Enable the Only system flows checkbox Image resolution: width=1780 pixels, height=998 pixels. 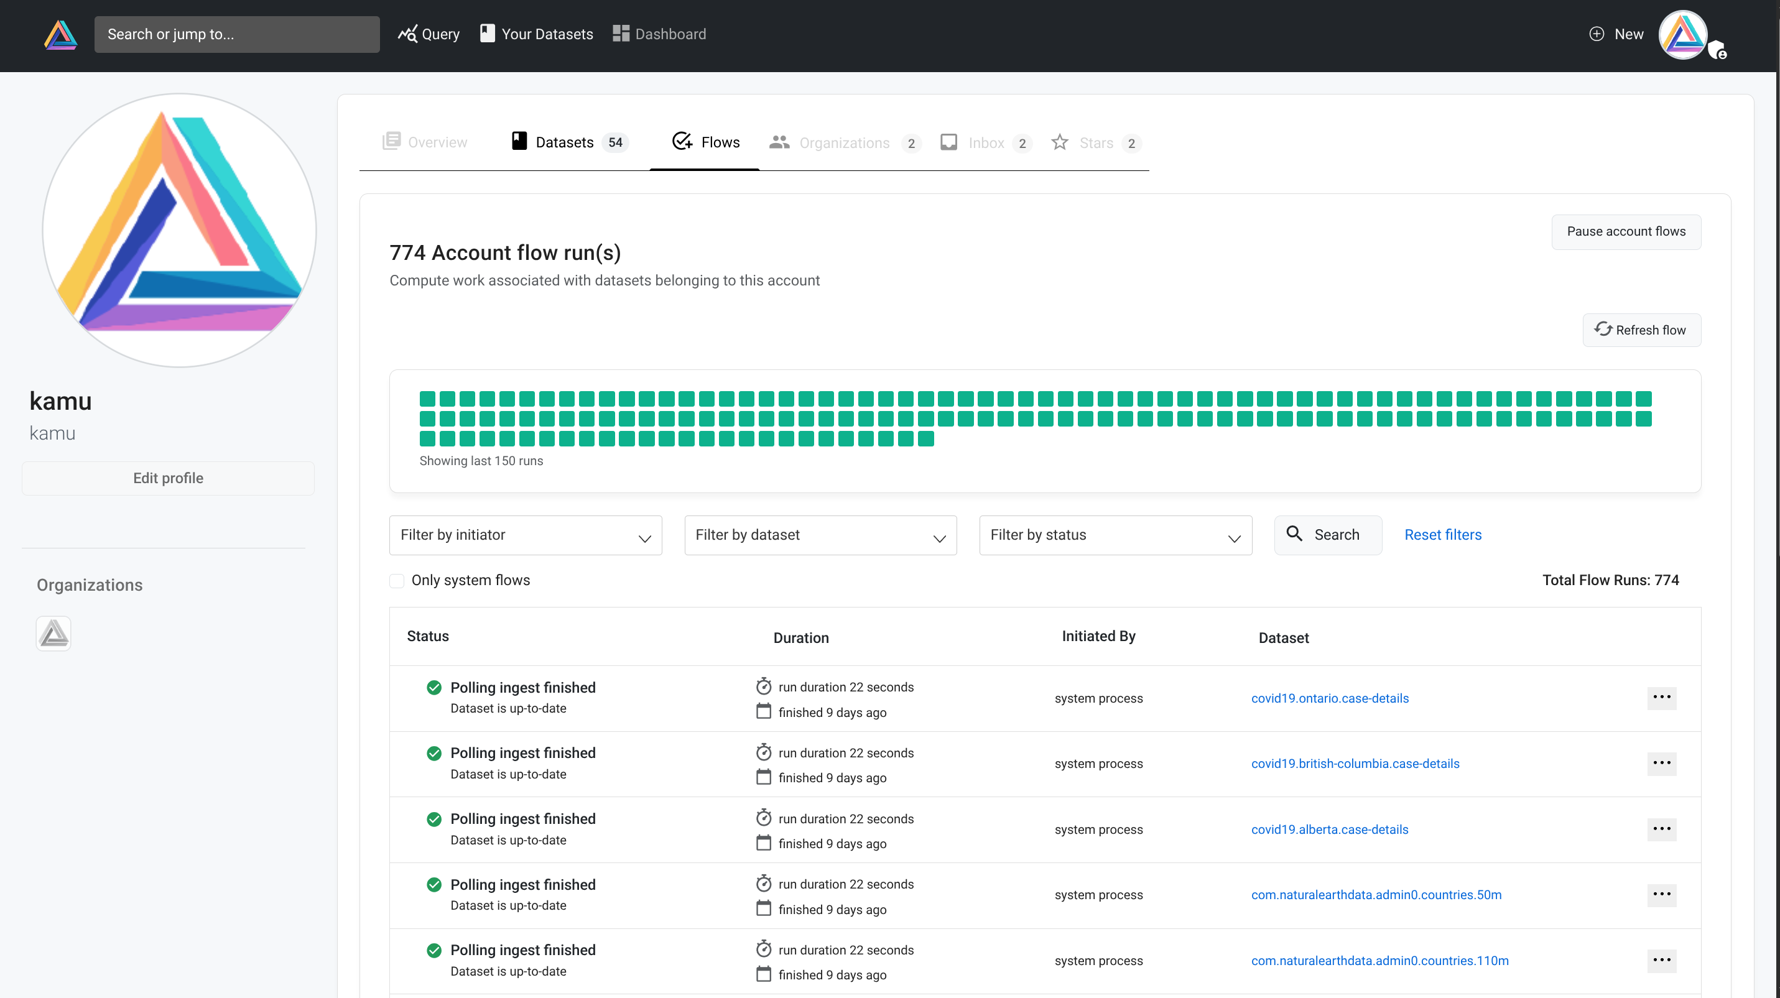click(x=397, y=581)
